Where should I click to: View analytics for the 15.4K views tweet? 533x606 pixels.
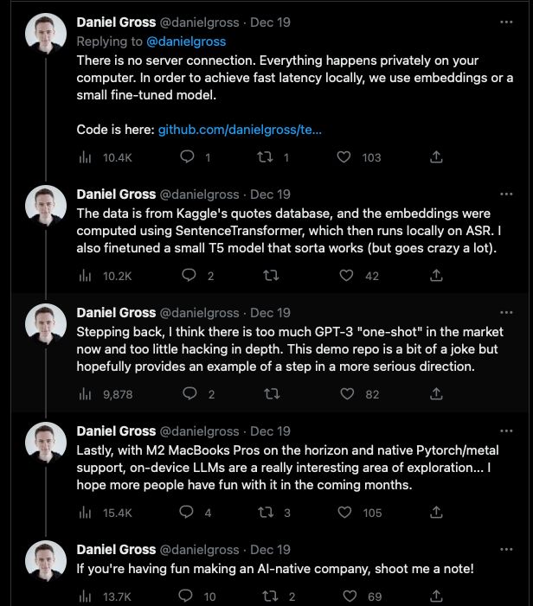coord(86,513)
